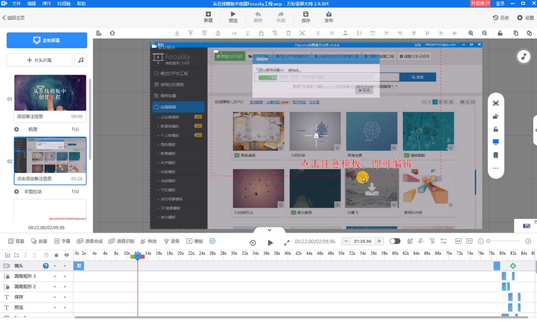Open 时间轴 menu
The height and width of the screenshot is (321, 537).
click(64, 3)
